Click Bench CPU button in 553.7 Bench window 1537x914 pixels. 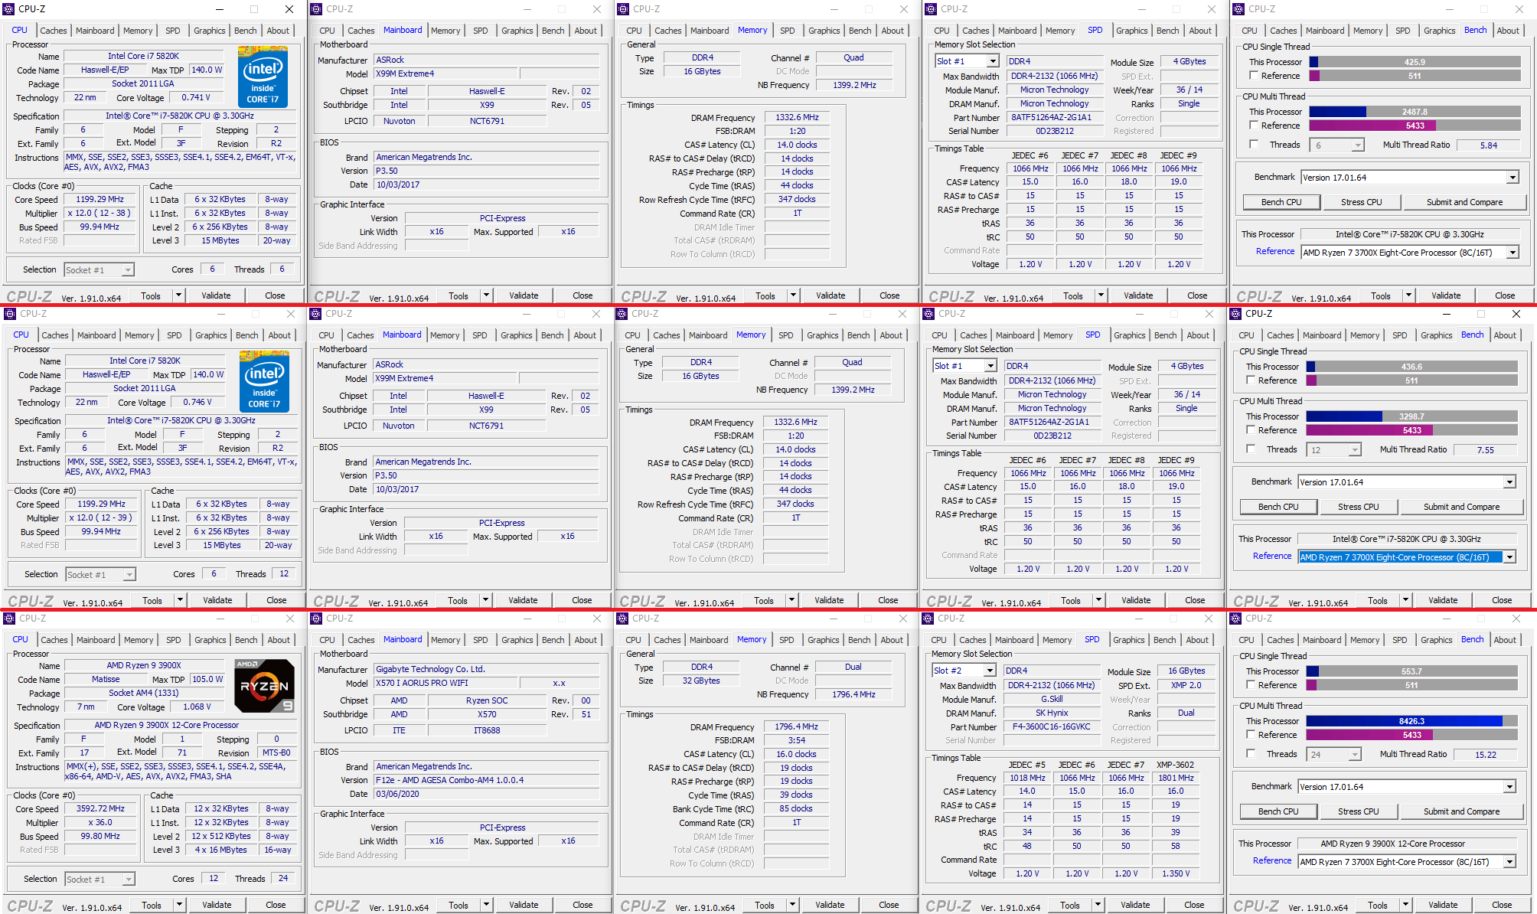click(1278, 811)
